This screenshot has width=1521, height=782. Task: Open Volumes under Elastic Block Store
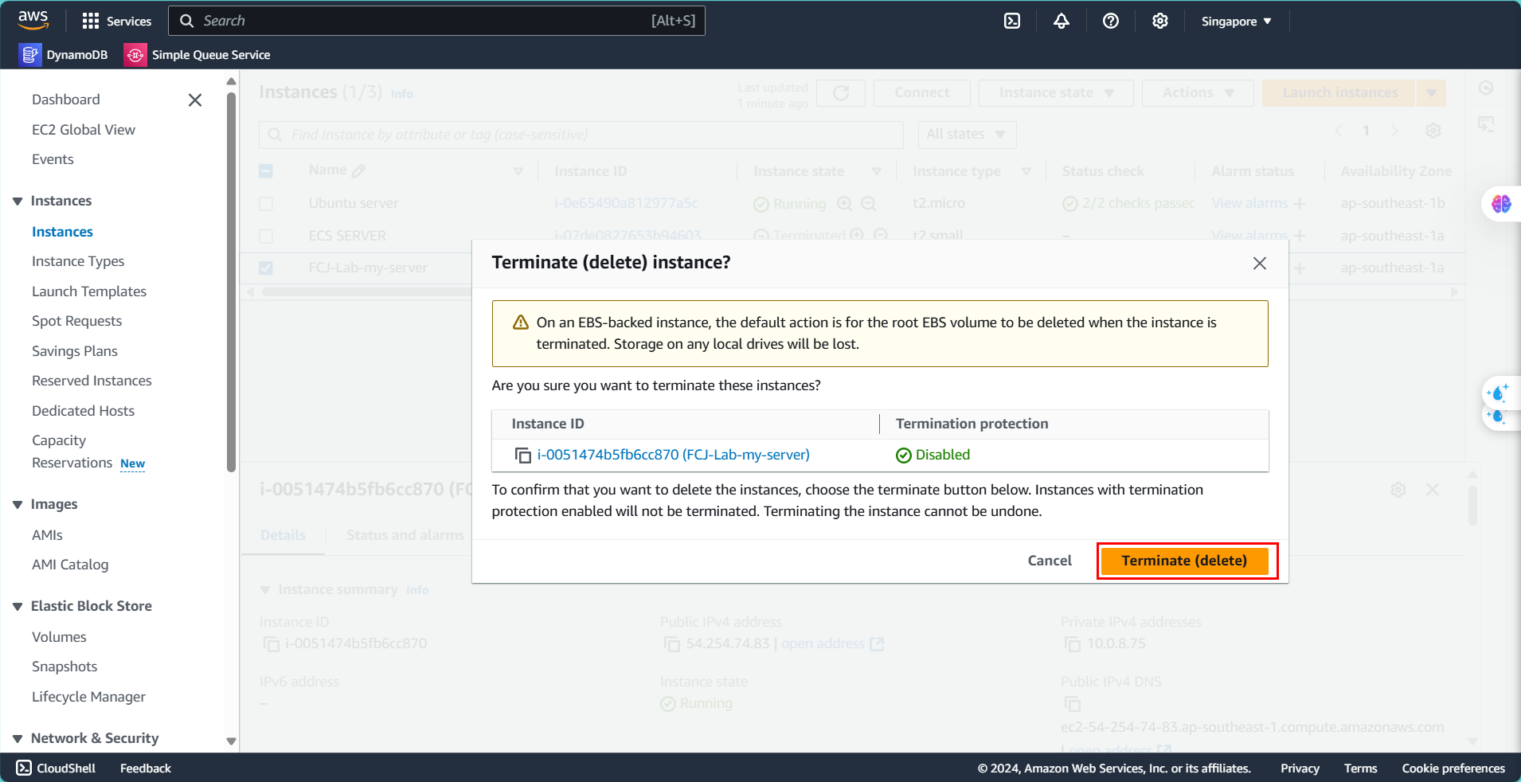(59, 637)
